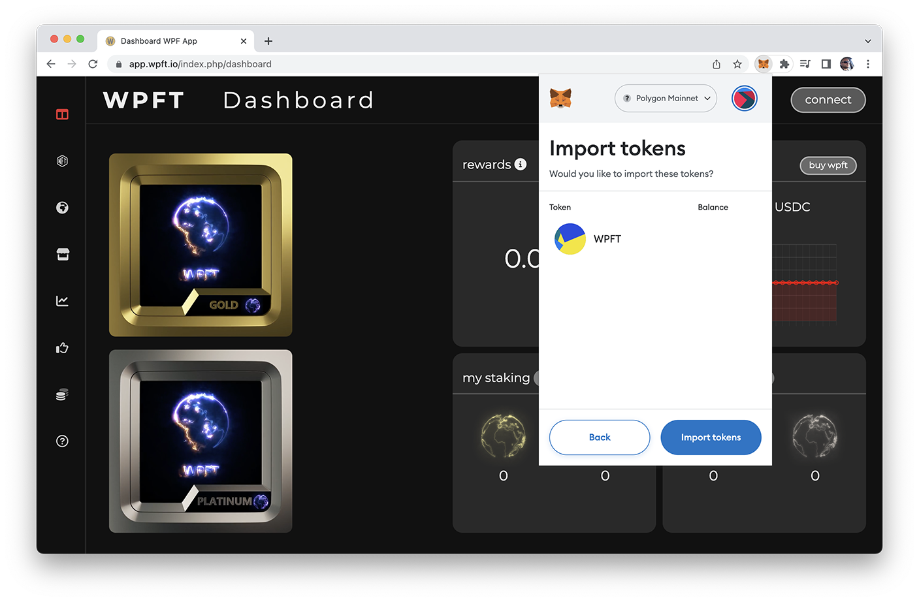Open the Polygon Mainnet network dropdown
919x602 pixels.
tap(666, 99)
